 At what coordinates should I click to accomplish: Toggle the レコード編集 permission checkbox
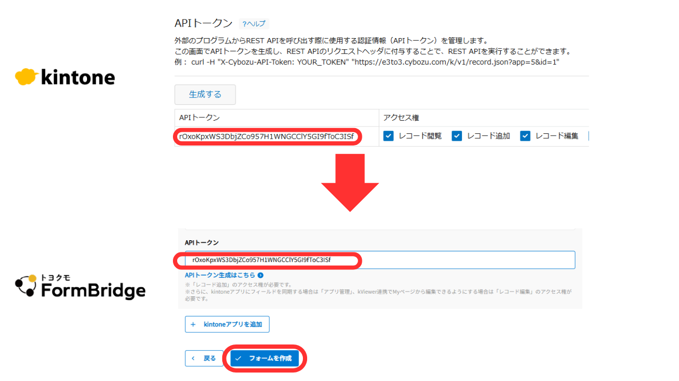pos(525,135)
